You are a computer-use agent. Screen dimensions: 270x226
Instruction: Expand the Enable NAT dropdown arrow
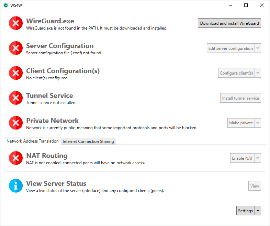258,158
